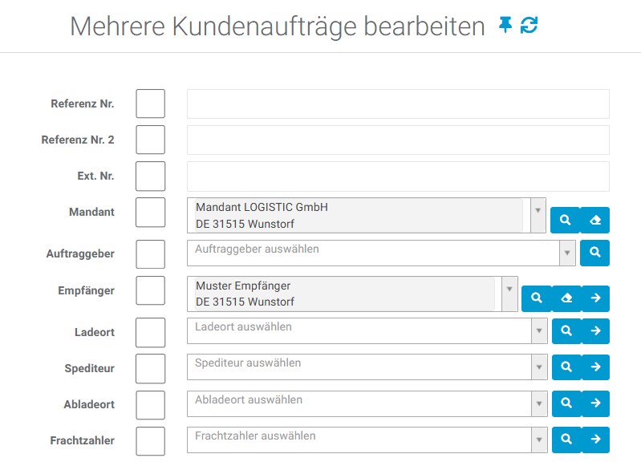Expand the Frachtzahler auswählen dropdown
The width and height of the screenshot is (641, 462).
click(539, 440)
